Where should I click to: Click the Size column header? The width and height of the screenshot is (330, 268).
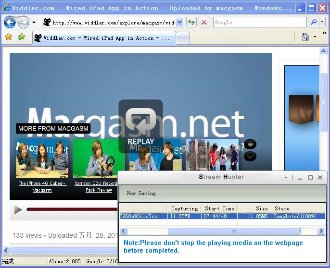point(254,208)
